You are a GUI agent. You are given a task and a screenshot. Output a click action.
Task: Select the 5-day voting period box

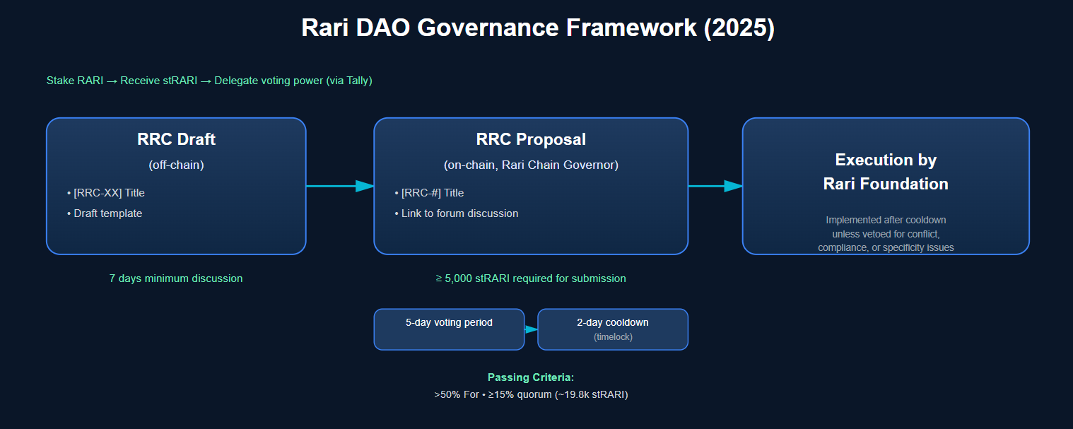click(449, 329)
